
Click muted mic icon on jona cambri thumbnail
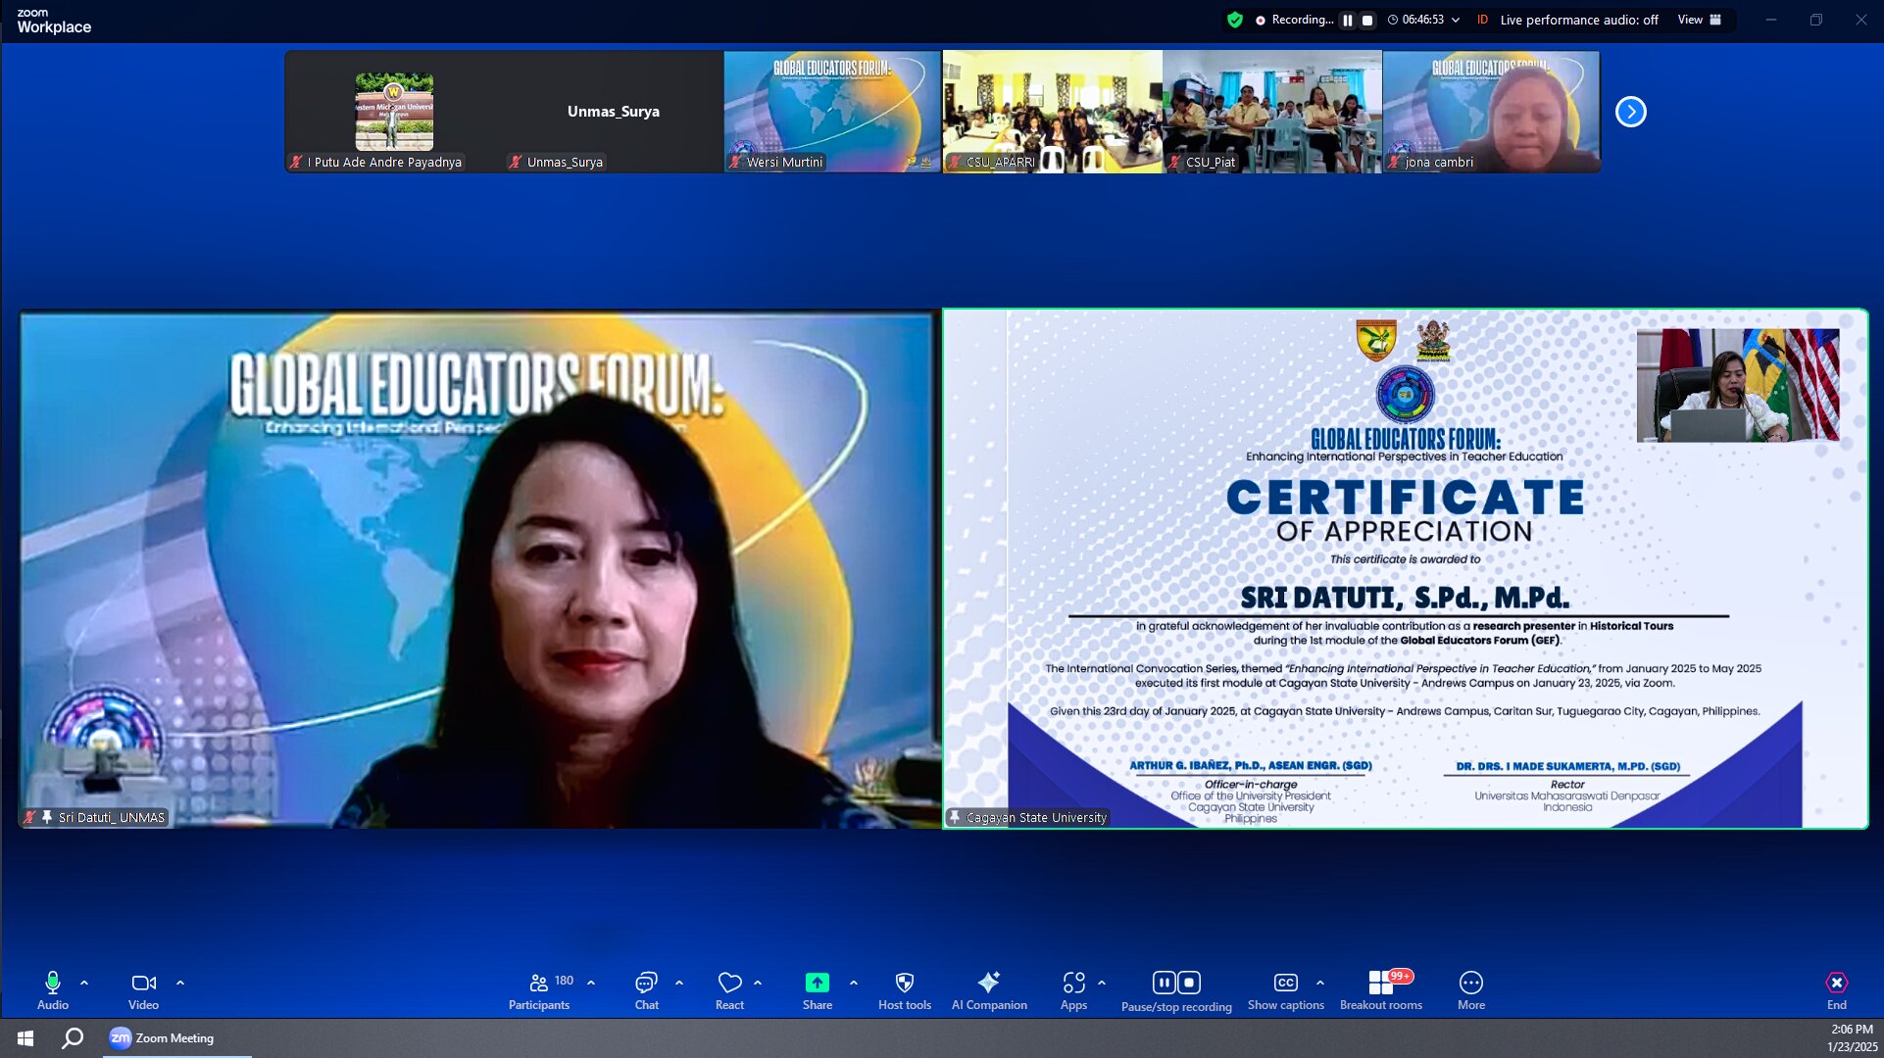[x=1393, y=162]
